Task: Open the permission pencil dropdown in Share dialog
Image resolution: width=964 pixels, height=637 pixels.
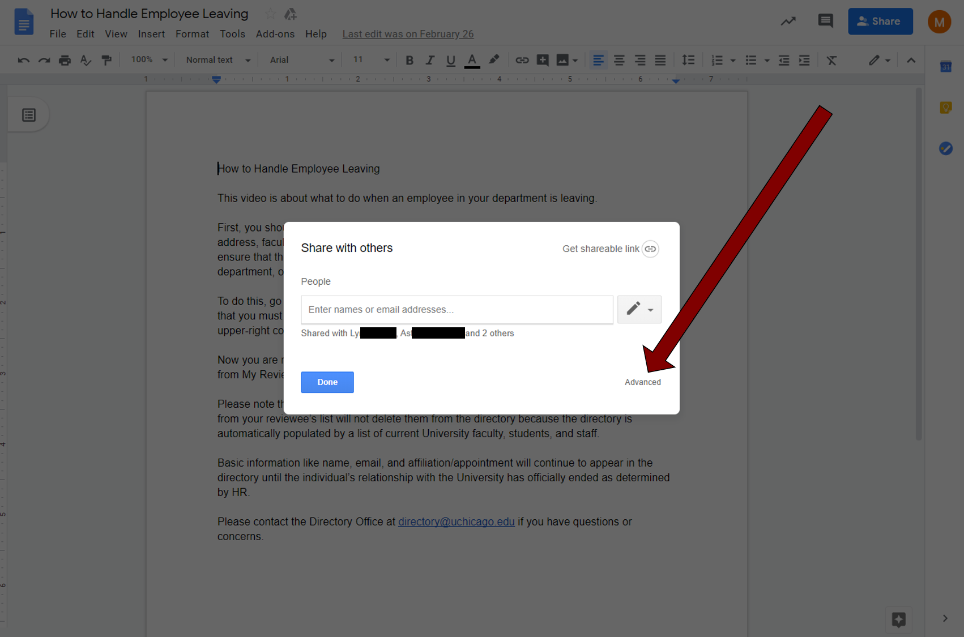Action: click(639, 309)
